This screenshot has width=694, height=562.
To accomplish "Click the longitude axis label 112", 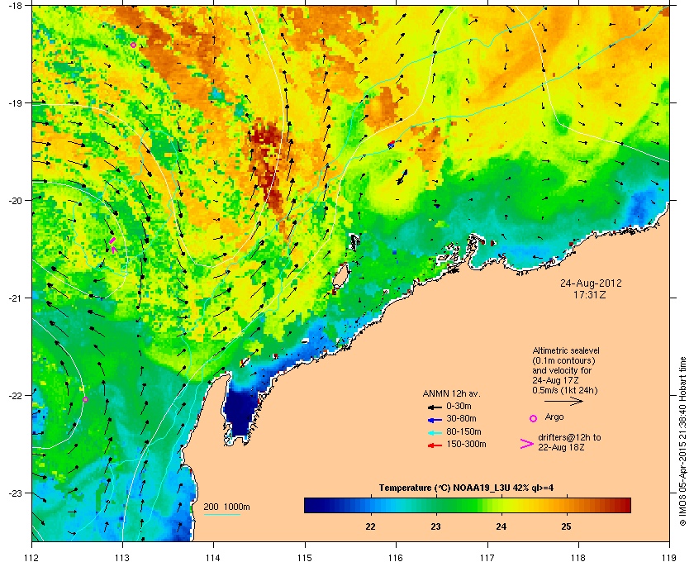I will pyautogui.click(x=32, y=557).
